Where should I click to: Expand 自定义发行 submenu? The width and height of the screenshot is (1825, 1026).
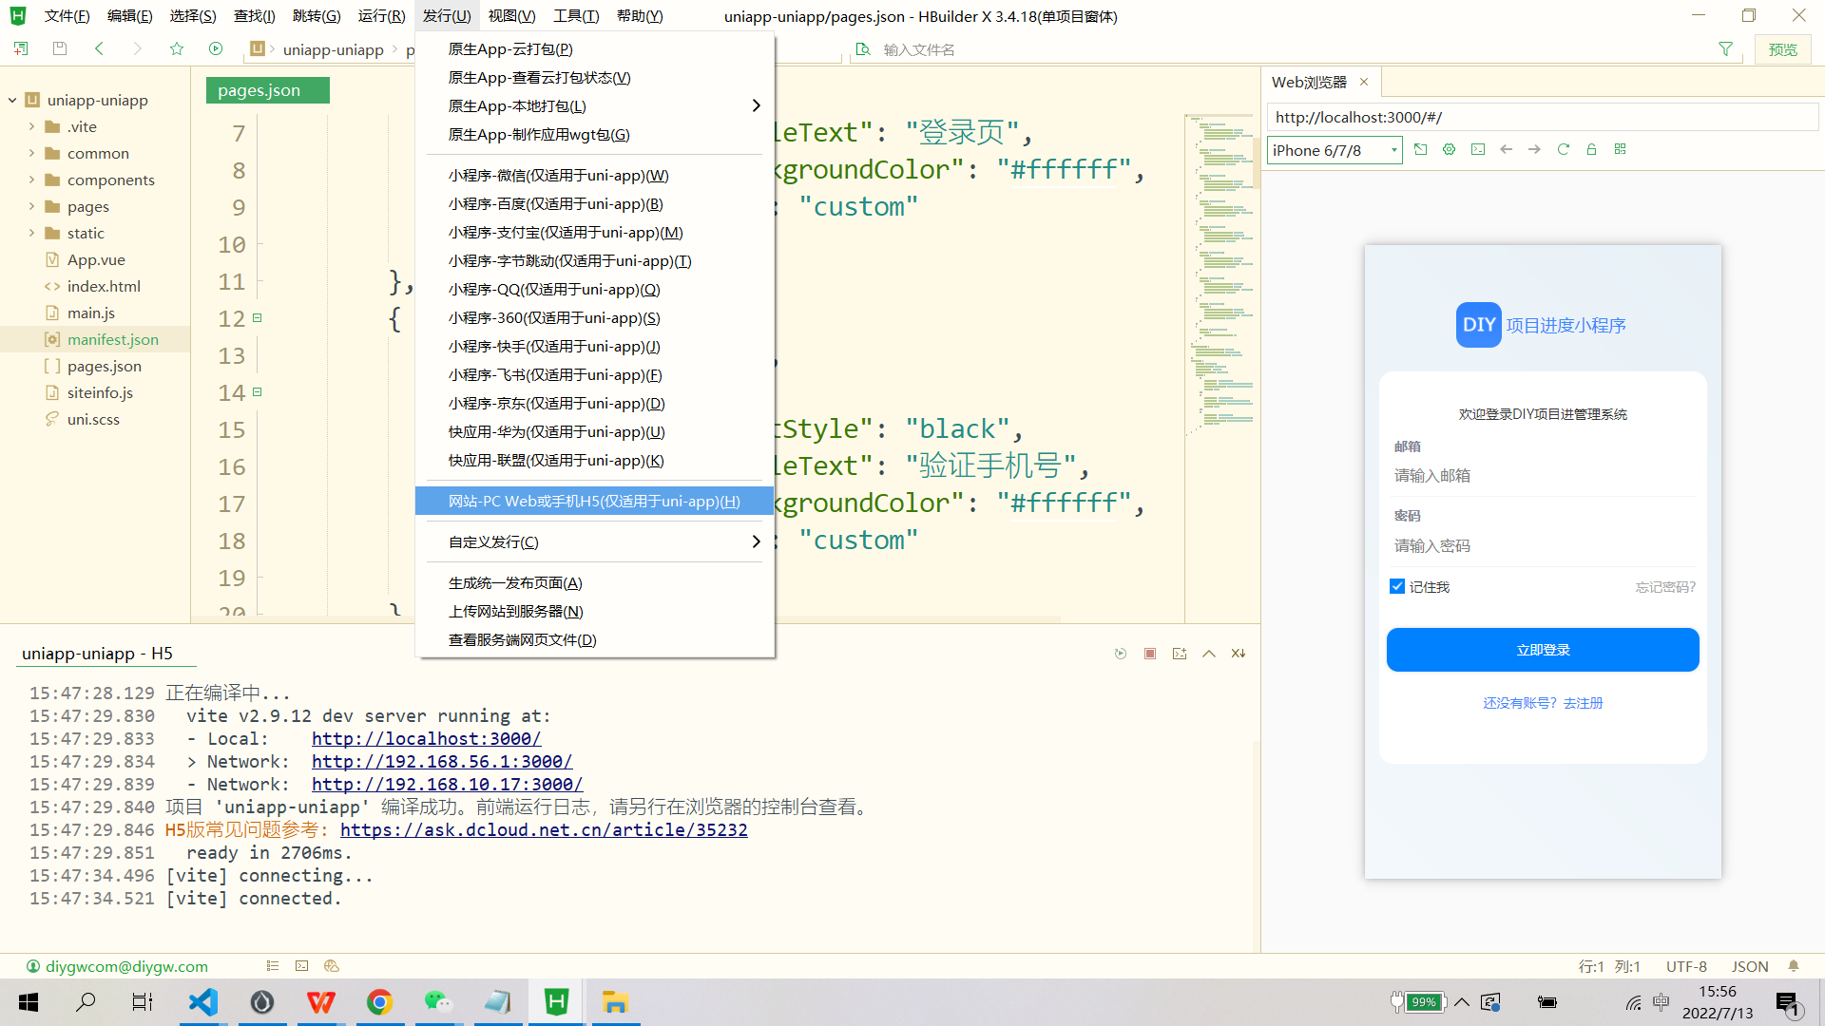tap(594, 541)
